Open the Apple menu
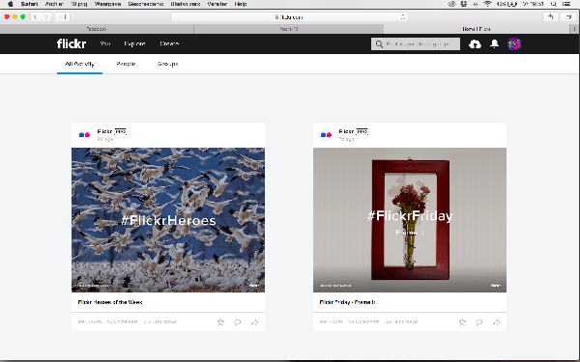The width and height of the screenshot is (580, 362). click(x=11, y=4)
